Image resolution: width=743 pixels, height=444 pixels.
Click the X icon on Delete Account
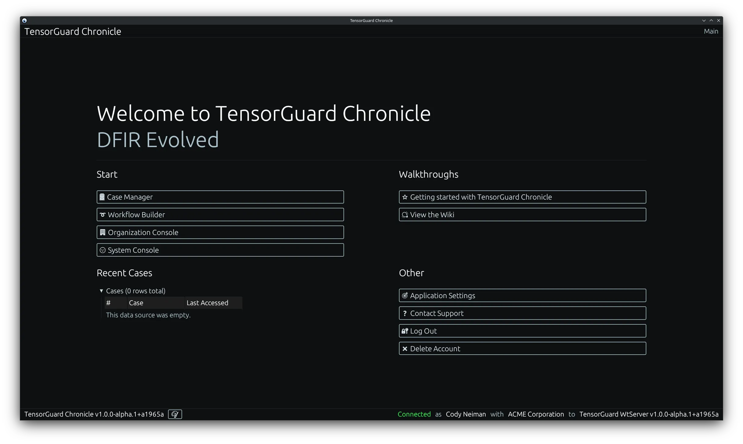point(404,348)
